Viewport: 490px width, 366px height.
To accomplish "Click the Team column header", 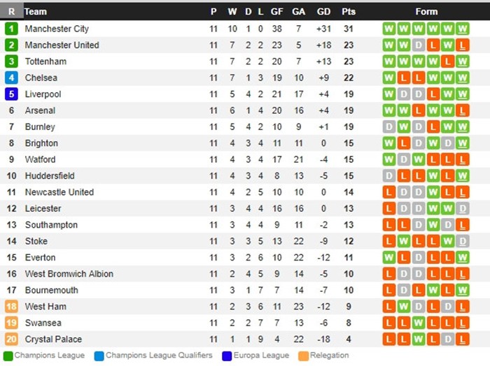I will point(36,11).
